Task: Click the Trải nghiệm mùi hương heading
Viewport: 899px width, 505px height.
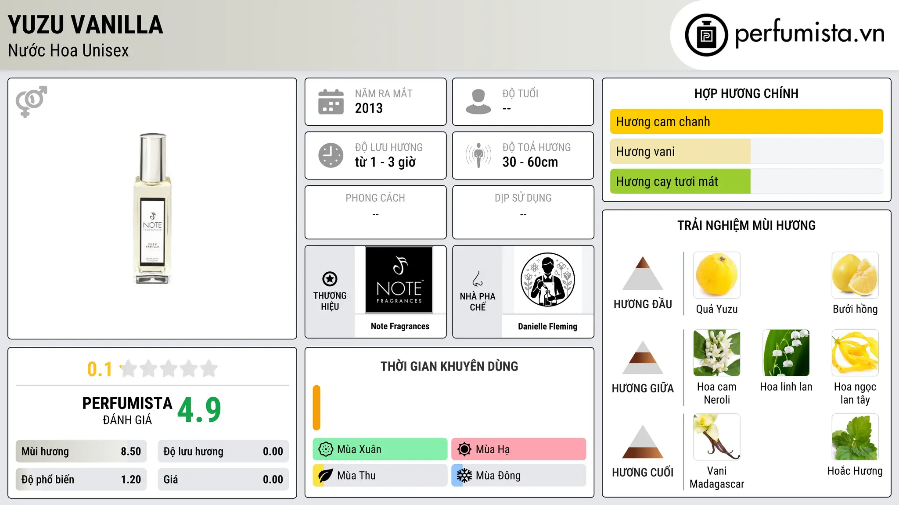Action: click(746, 225)
